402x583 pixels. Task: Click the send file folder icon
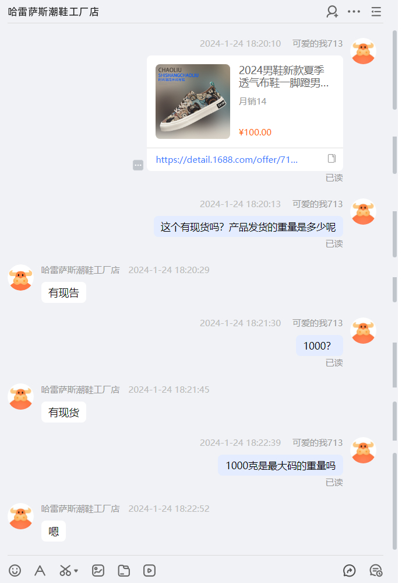click(124, 570)
